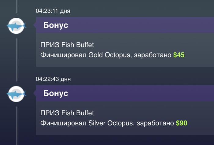The height and width of the screenshot is (145, 214).
Task: Click the word Финишировал in the Gold Octopus card
Action: pos(63,55)
